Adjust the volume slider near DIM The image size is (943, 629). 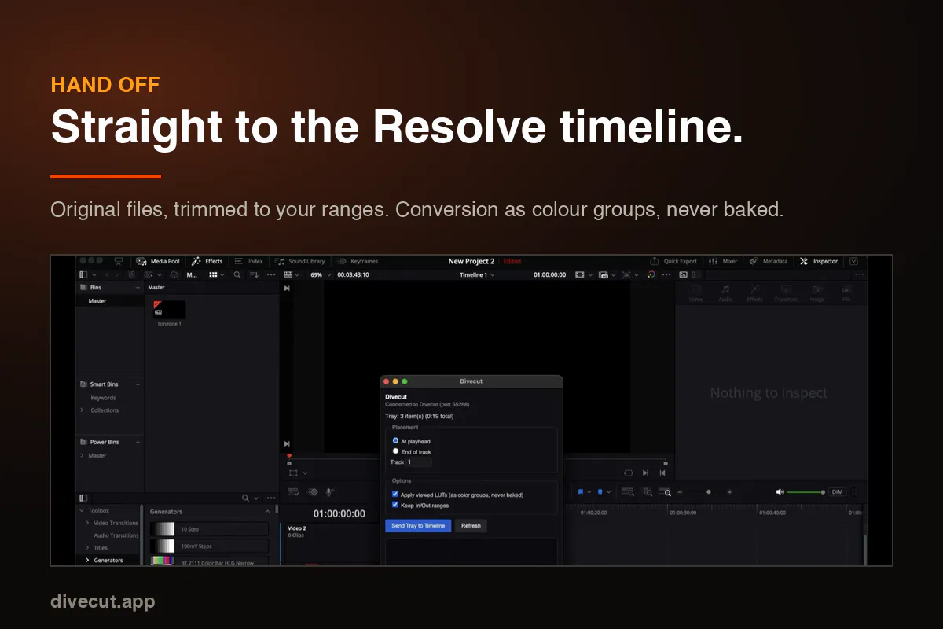(x=805, y=492)
